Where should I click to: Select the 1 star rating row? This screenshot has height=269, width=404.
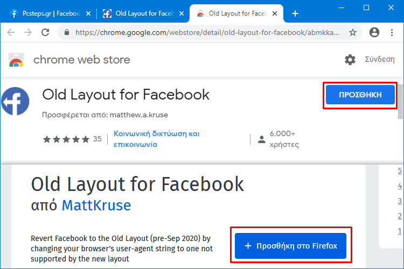pyautogui.click(x=400, y=231)
